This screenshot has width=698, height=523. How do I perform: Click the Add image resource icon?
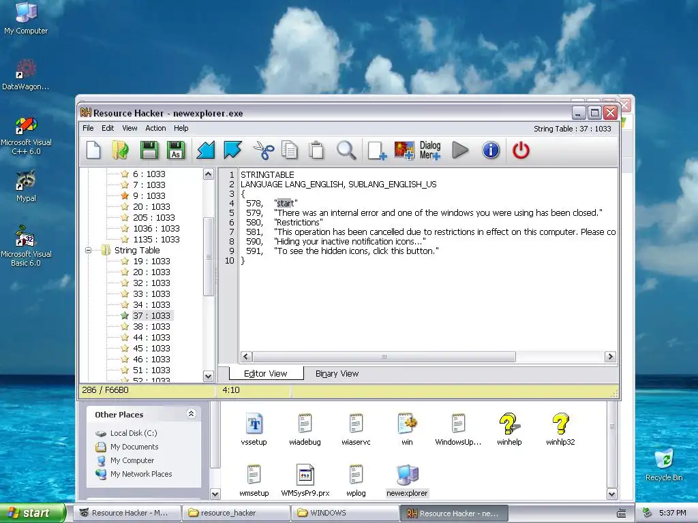pos(404,150)
